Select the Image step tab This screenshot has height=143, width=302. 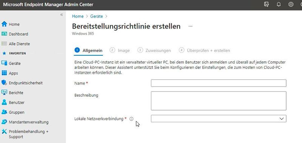coord(120,50)
